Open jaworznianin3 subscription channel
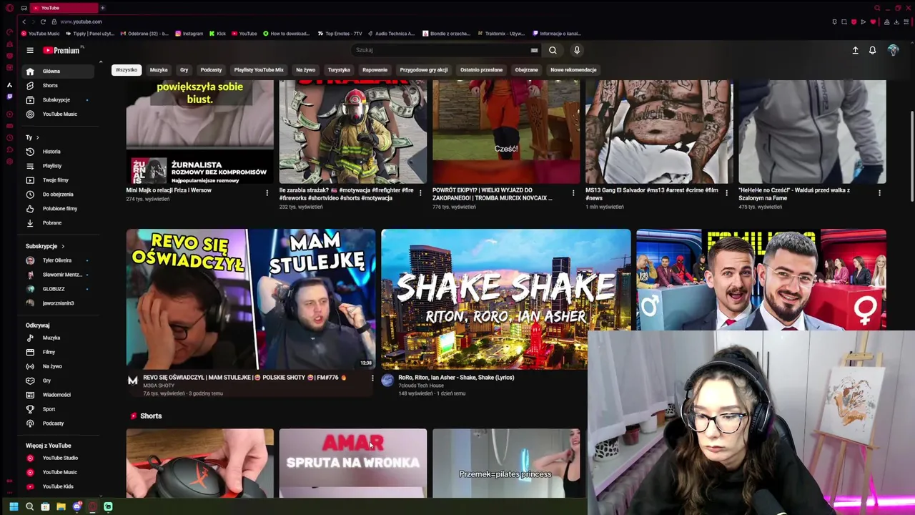Image resolution: width=915 pixels, height=515 pixels. point(59,303)
